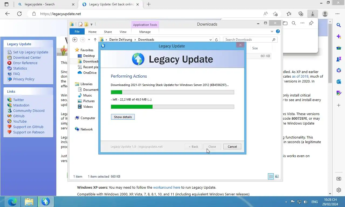Open Set Up Legacy Update link
Screen dimensions: 345x207
click(x=31, y=52)
